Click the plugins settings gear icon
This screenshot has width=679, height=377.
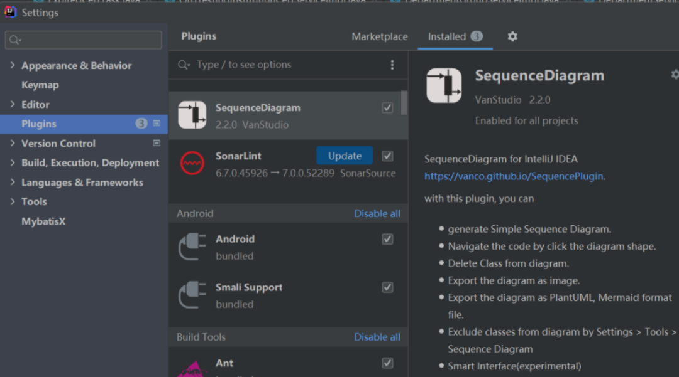512,36
